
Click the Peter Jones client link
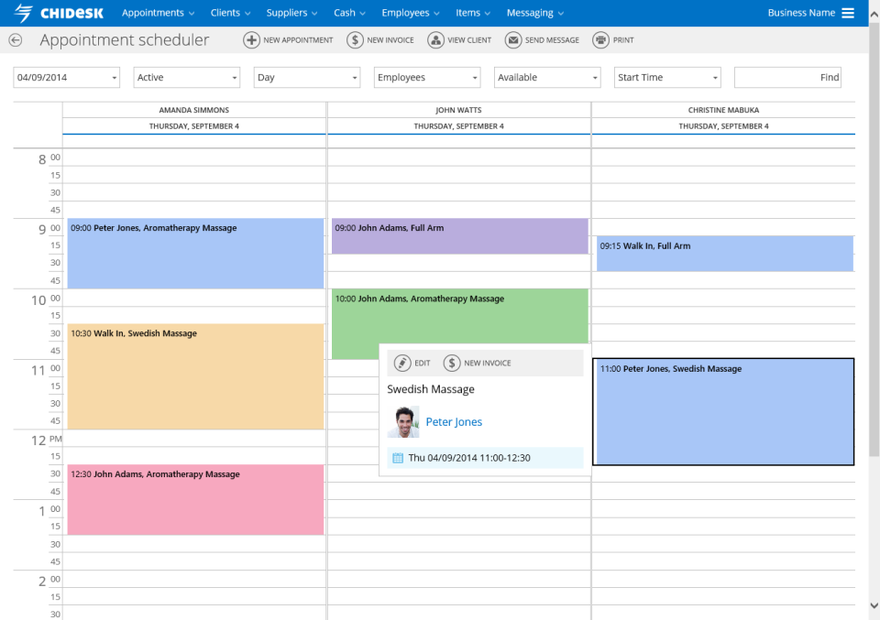click(x=456, y=421)
